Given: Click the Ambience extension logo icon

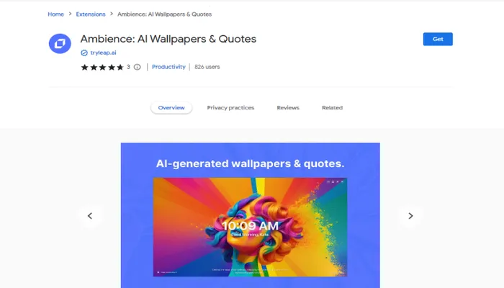Looking at the screenshot, I should [60, 43].
